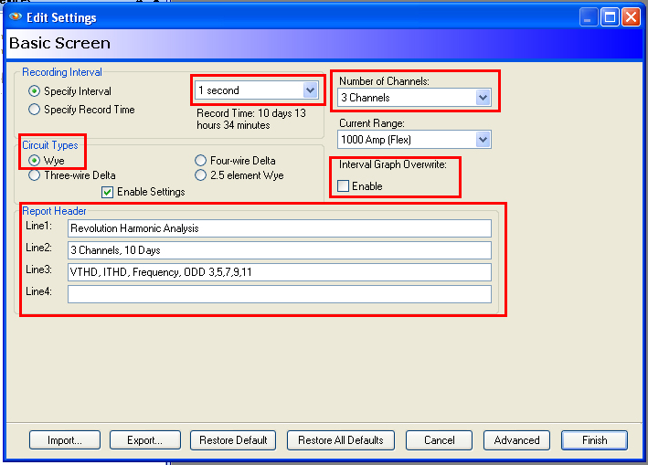Image resolution: width=648 pixels, height=465 pixels.
Task: Minimize the Edit Settings window
Action: point(589,17)
